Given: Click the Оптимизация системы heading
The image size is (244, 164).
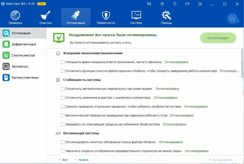Looking at the screenshot, I should [81, 133].
